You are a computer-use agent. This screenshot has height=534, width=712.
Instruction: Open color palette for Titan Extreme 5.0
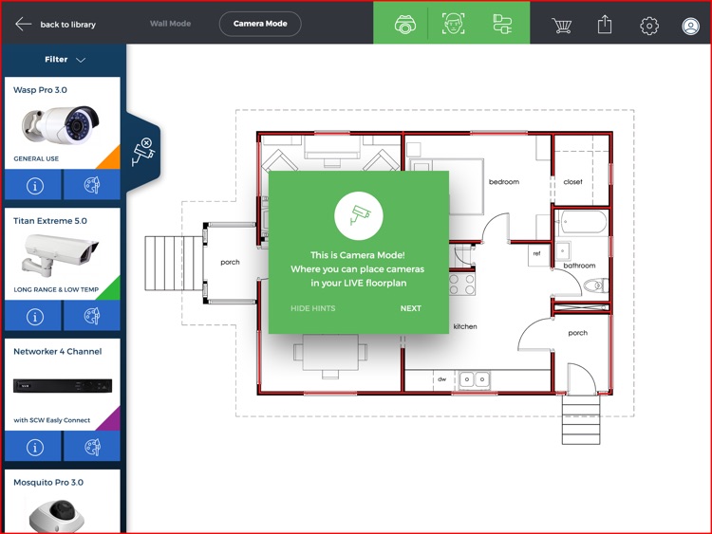(x=92, y=316)
